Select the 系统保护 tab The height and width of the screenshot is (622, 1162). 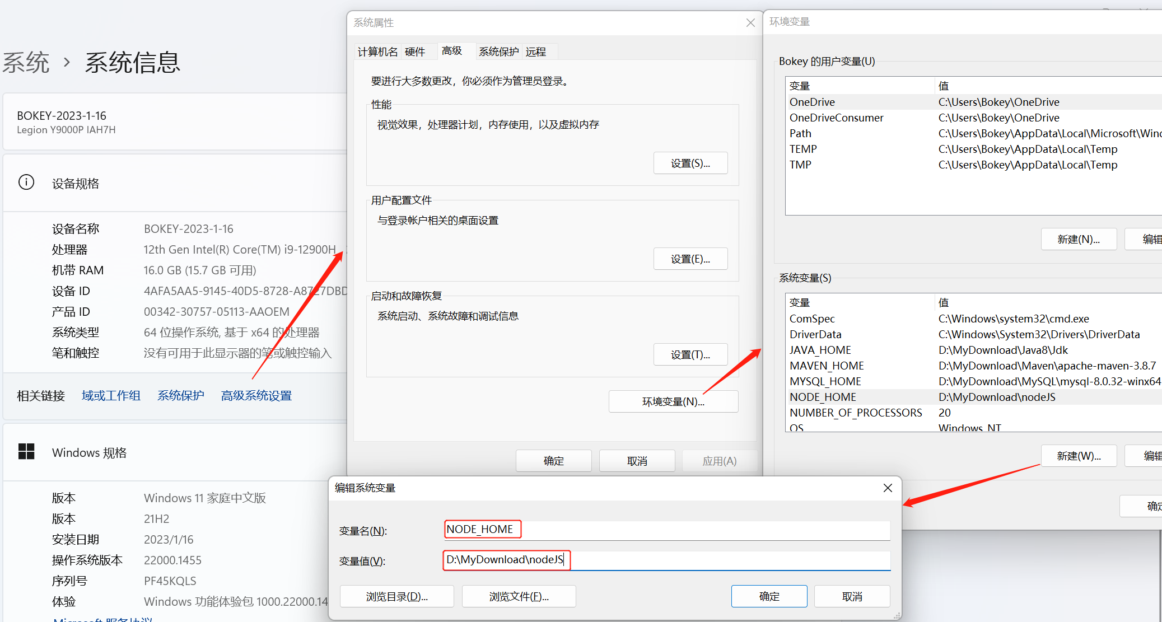click(498, 52)
